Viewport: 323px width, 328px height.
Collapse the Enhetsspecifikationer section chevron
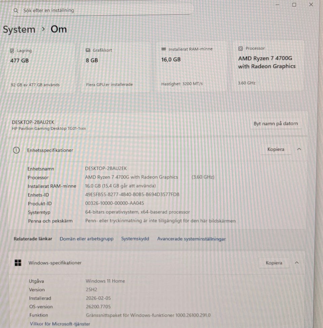(299, 149)
